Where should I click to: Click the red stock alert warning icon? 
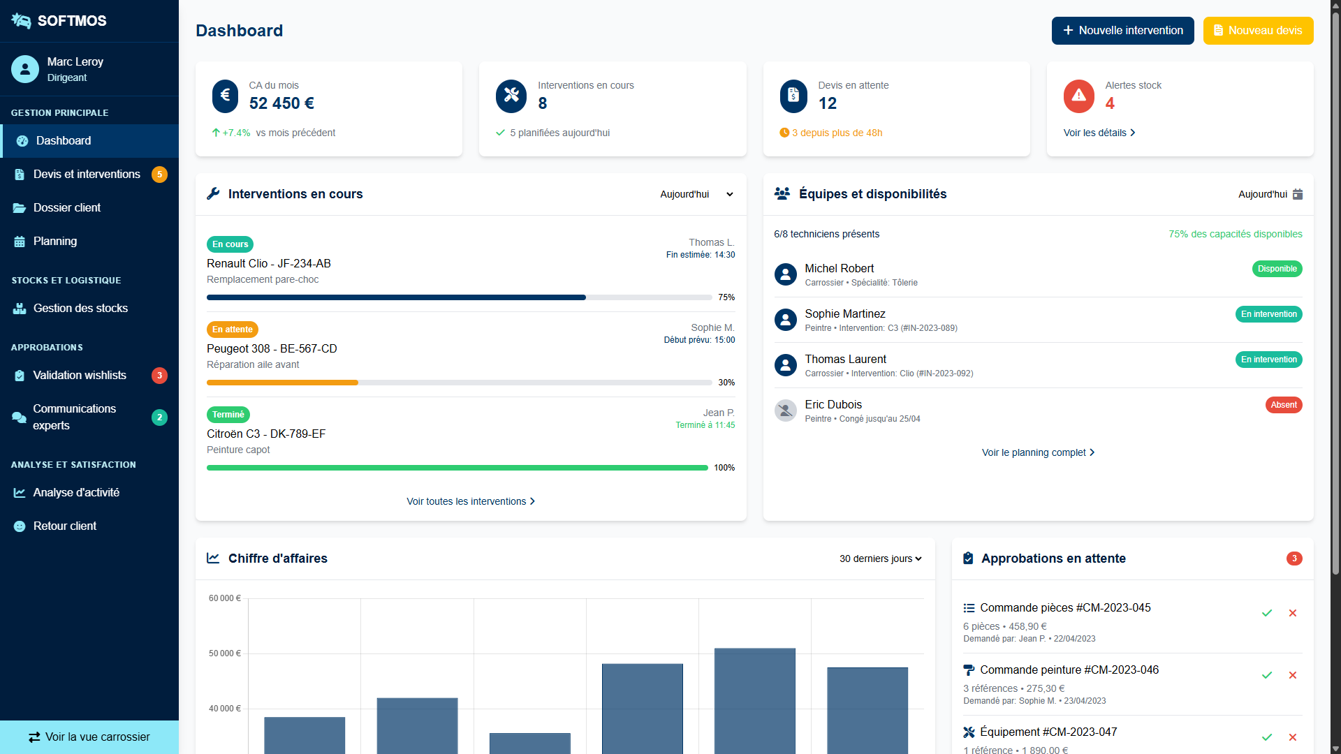(x=1078, y=96)
